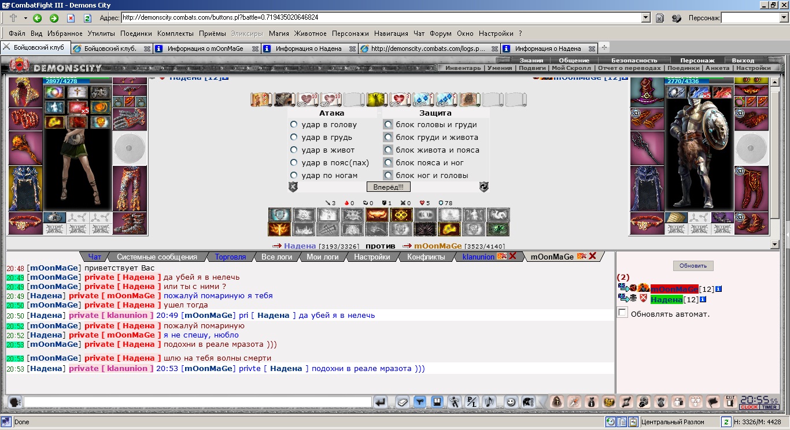790x430 pixels.
Task: Click the URL address field
Action: 381,18
